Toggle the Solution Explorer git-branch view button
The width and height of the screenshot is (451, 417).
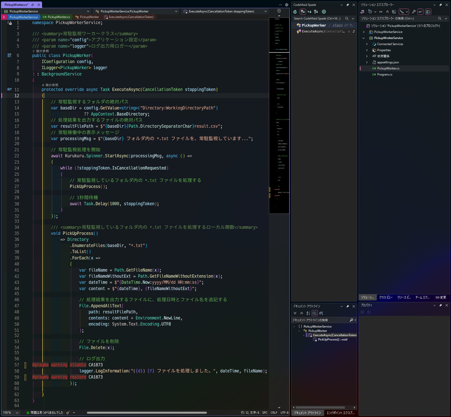click(x=404, y=12)
